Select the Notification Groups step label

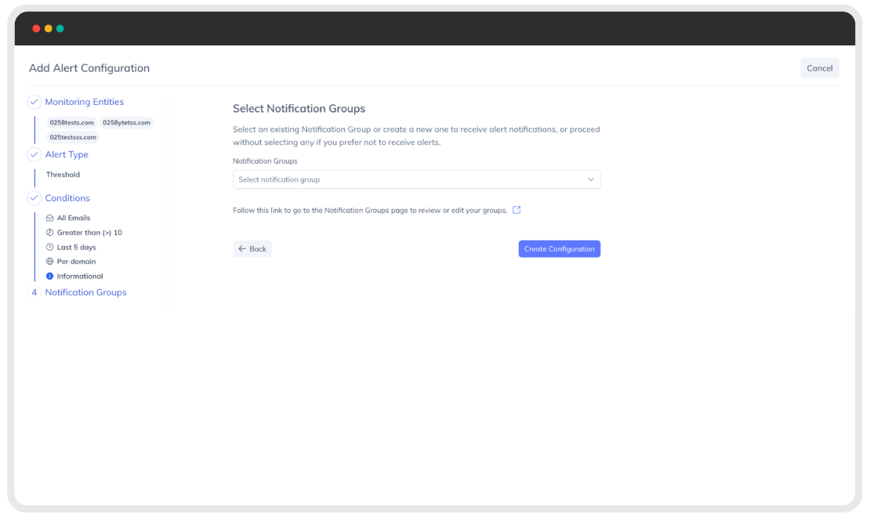[x=85, y=292]
